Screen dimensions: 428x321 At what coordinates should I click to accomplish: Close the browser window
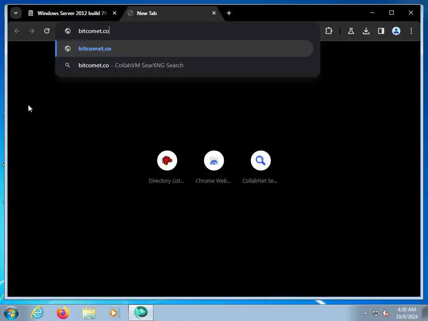(410, 13)
